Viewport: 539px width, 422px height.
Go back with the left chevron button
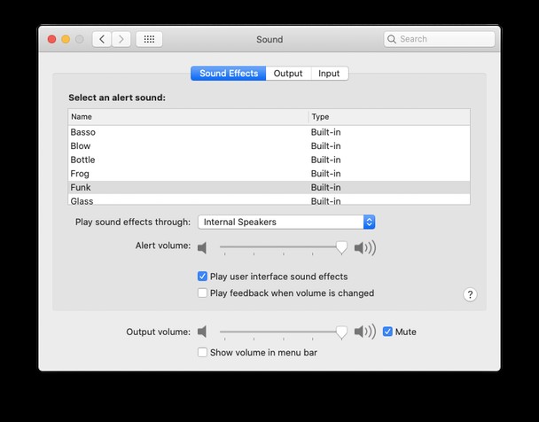tap(102, 39)
